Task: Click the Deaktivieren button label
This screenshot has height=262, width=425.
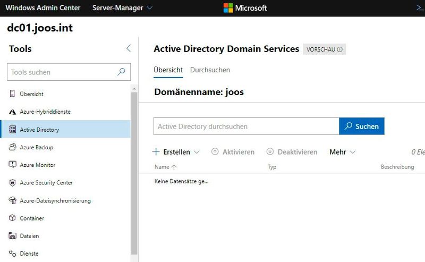Action: pos(297,152)
